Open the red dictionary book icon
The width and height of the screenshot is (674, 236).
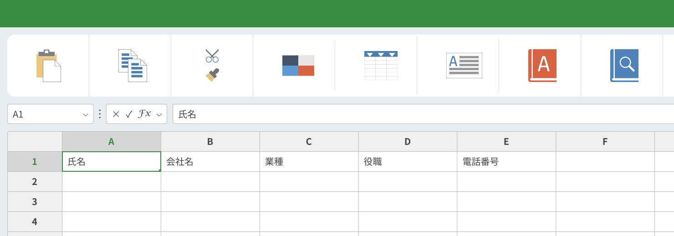point(542,66)
